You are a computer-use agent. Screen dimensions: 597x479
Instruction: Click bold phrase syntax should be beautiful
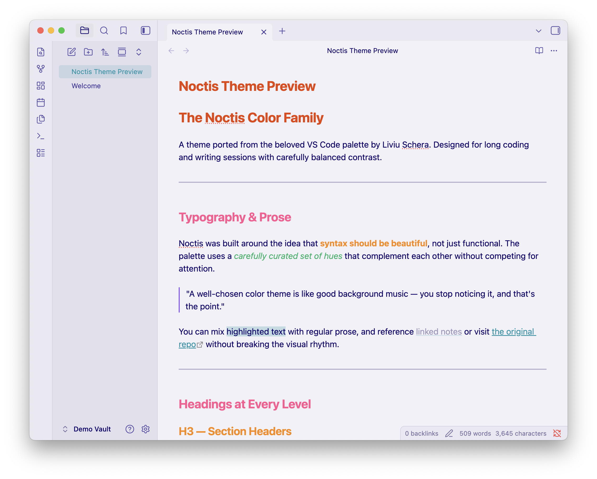click(374, 243)
